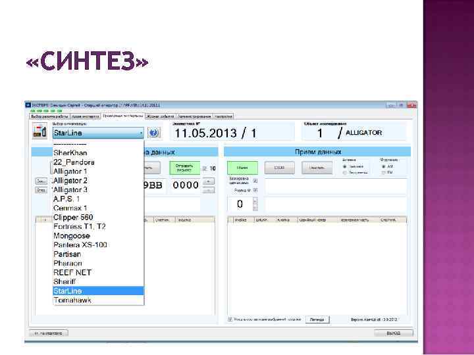Select FM modulation radio button

[x=383, y=173]
